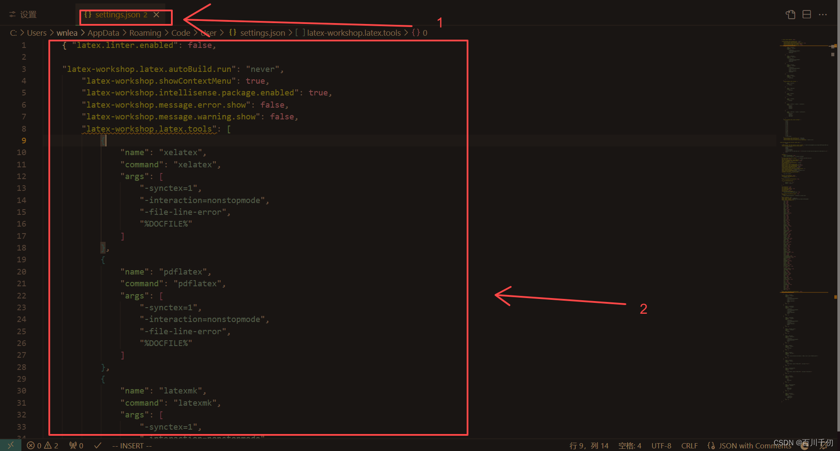Click the "never" value on line 3
This screenshot has height=451, width=840.
coord(263,69)
